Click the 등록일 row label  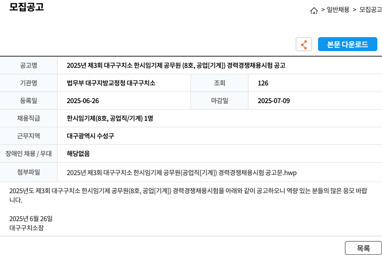tap(28, 100)
